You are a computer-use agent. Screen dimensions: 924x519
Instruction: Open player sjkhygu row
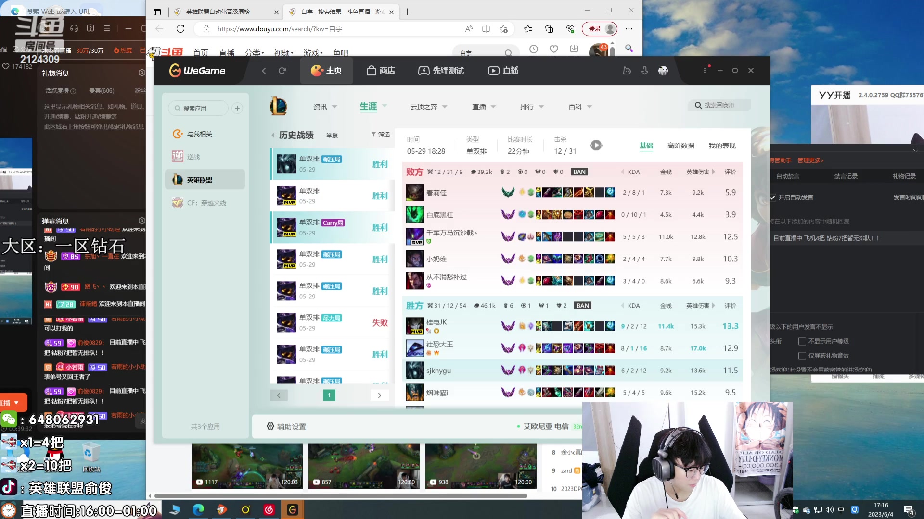[x=572, y=371]
